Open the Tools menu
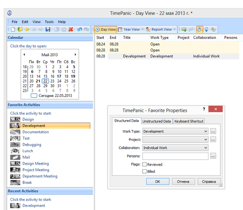The image size is (243, 210). click(49, 22)
